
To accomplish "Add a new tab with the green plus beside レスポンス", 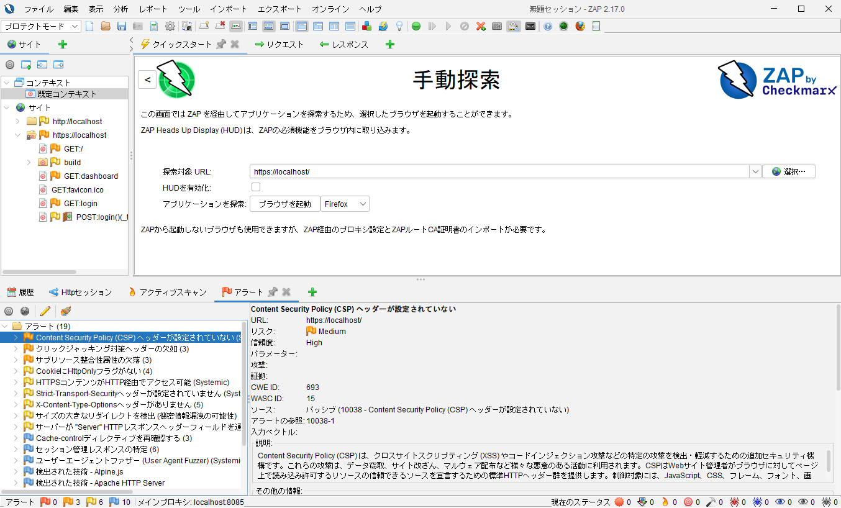I will pyautogui.click(x=390, y=44).
